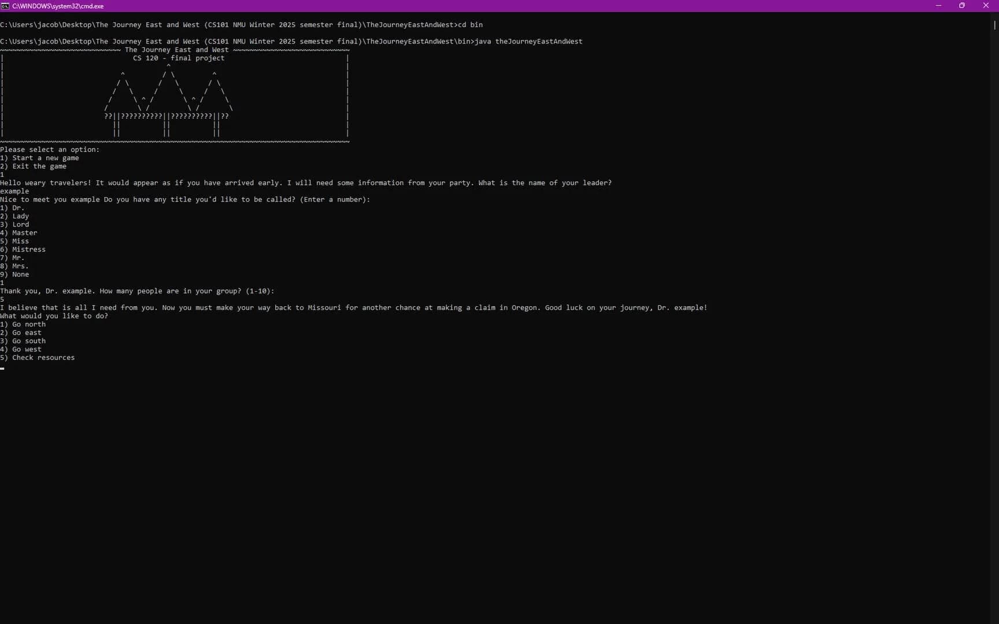This screenshot has height=624, width=999.
Task: Click the '4) Master' title option
Action: [18, 233]
